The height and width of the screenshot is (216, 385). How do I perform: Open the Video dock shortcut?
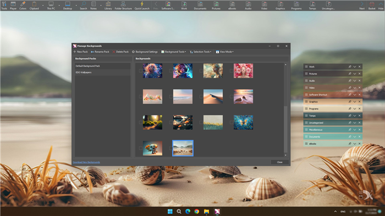264,5
